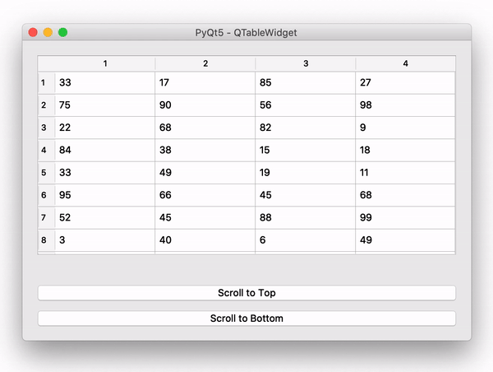493x372 pixels.
Task: Select column header 2
Action: 205,63
